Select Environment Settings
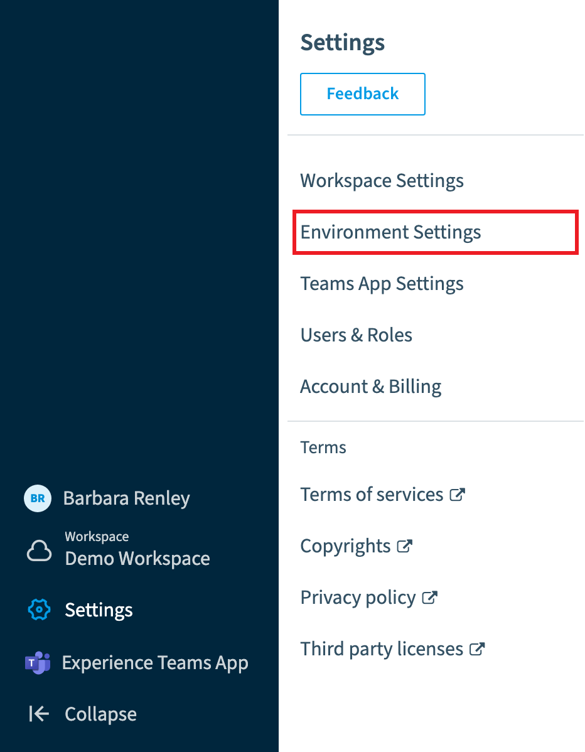 tap(436, 232)
